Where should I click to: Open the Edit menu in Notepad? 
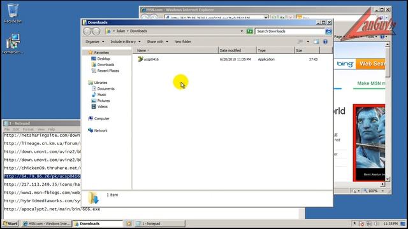(16, 129)
